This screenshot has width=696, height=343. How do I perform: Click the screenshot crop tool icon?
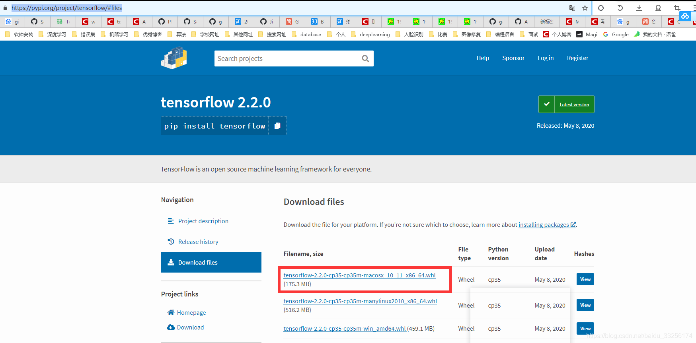(677, 8)
